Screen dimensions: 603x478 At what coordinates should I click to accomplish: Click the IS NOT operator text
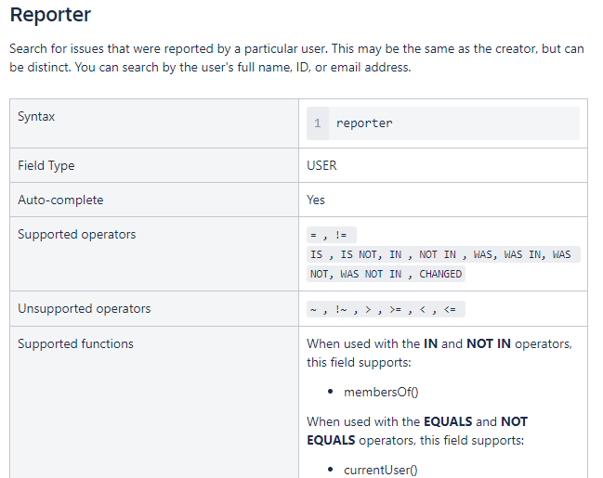point(359,254)
